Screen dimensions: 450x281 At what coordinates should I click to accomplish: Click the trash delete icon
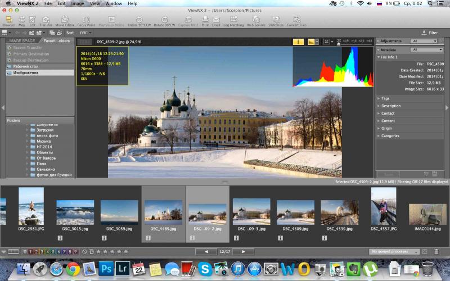coord(436,251)
